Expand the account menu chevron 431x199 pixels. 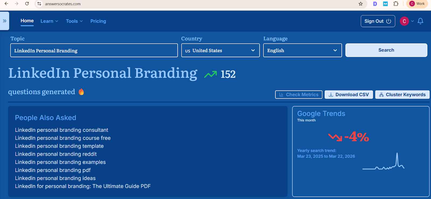pos(412,21)
